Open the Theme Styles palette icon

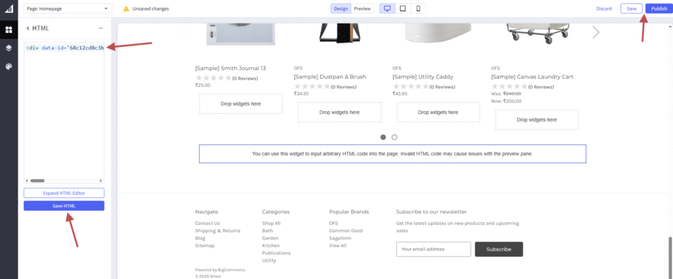pyautogui.click(x=9, y=66)
